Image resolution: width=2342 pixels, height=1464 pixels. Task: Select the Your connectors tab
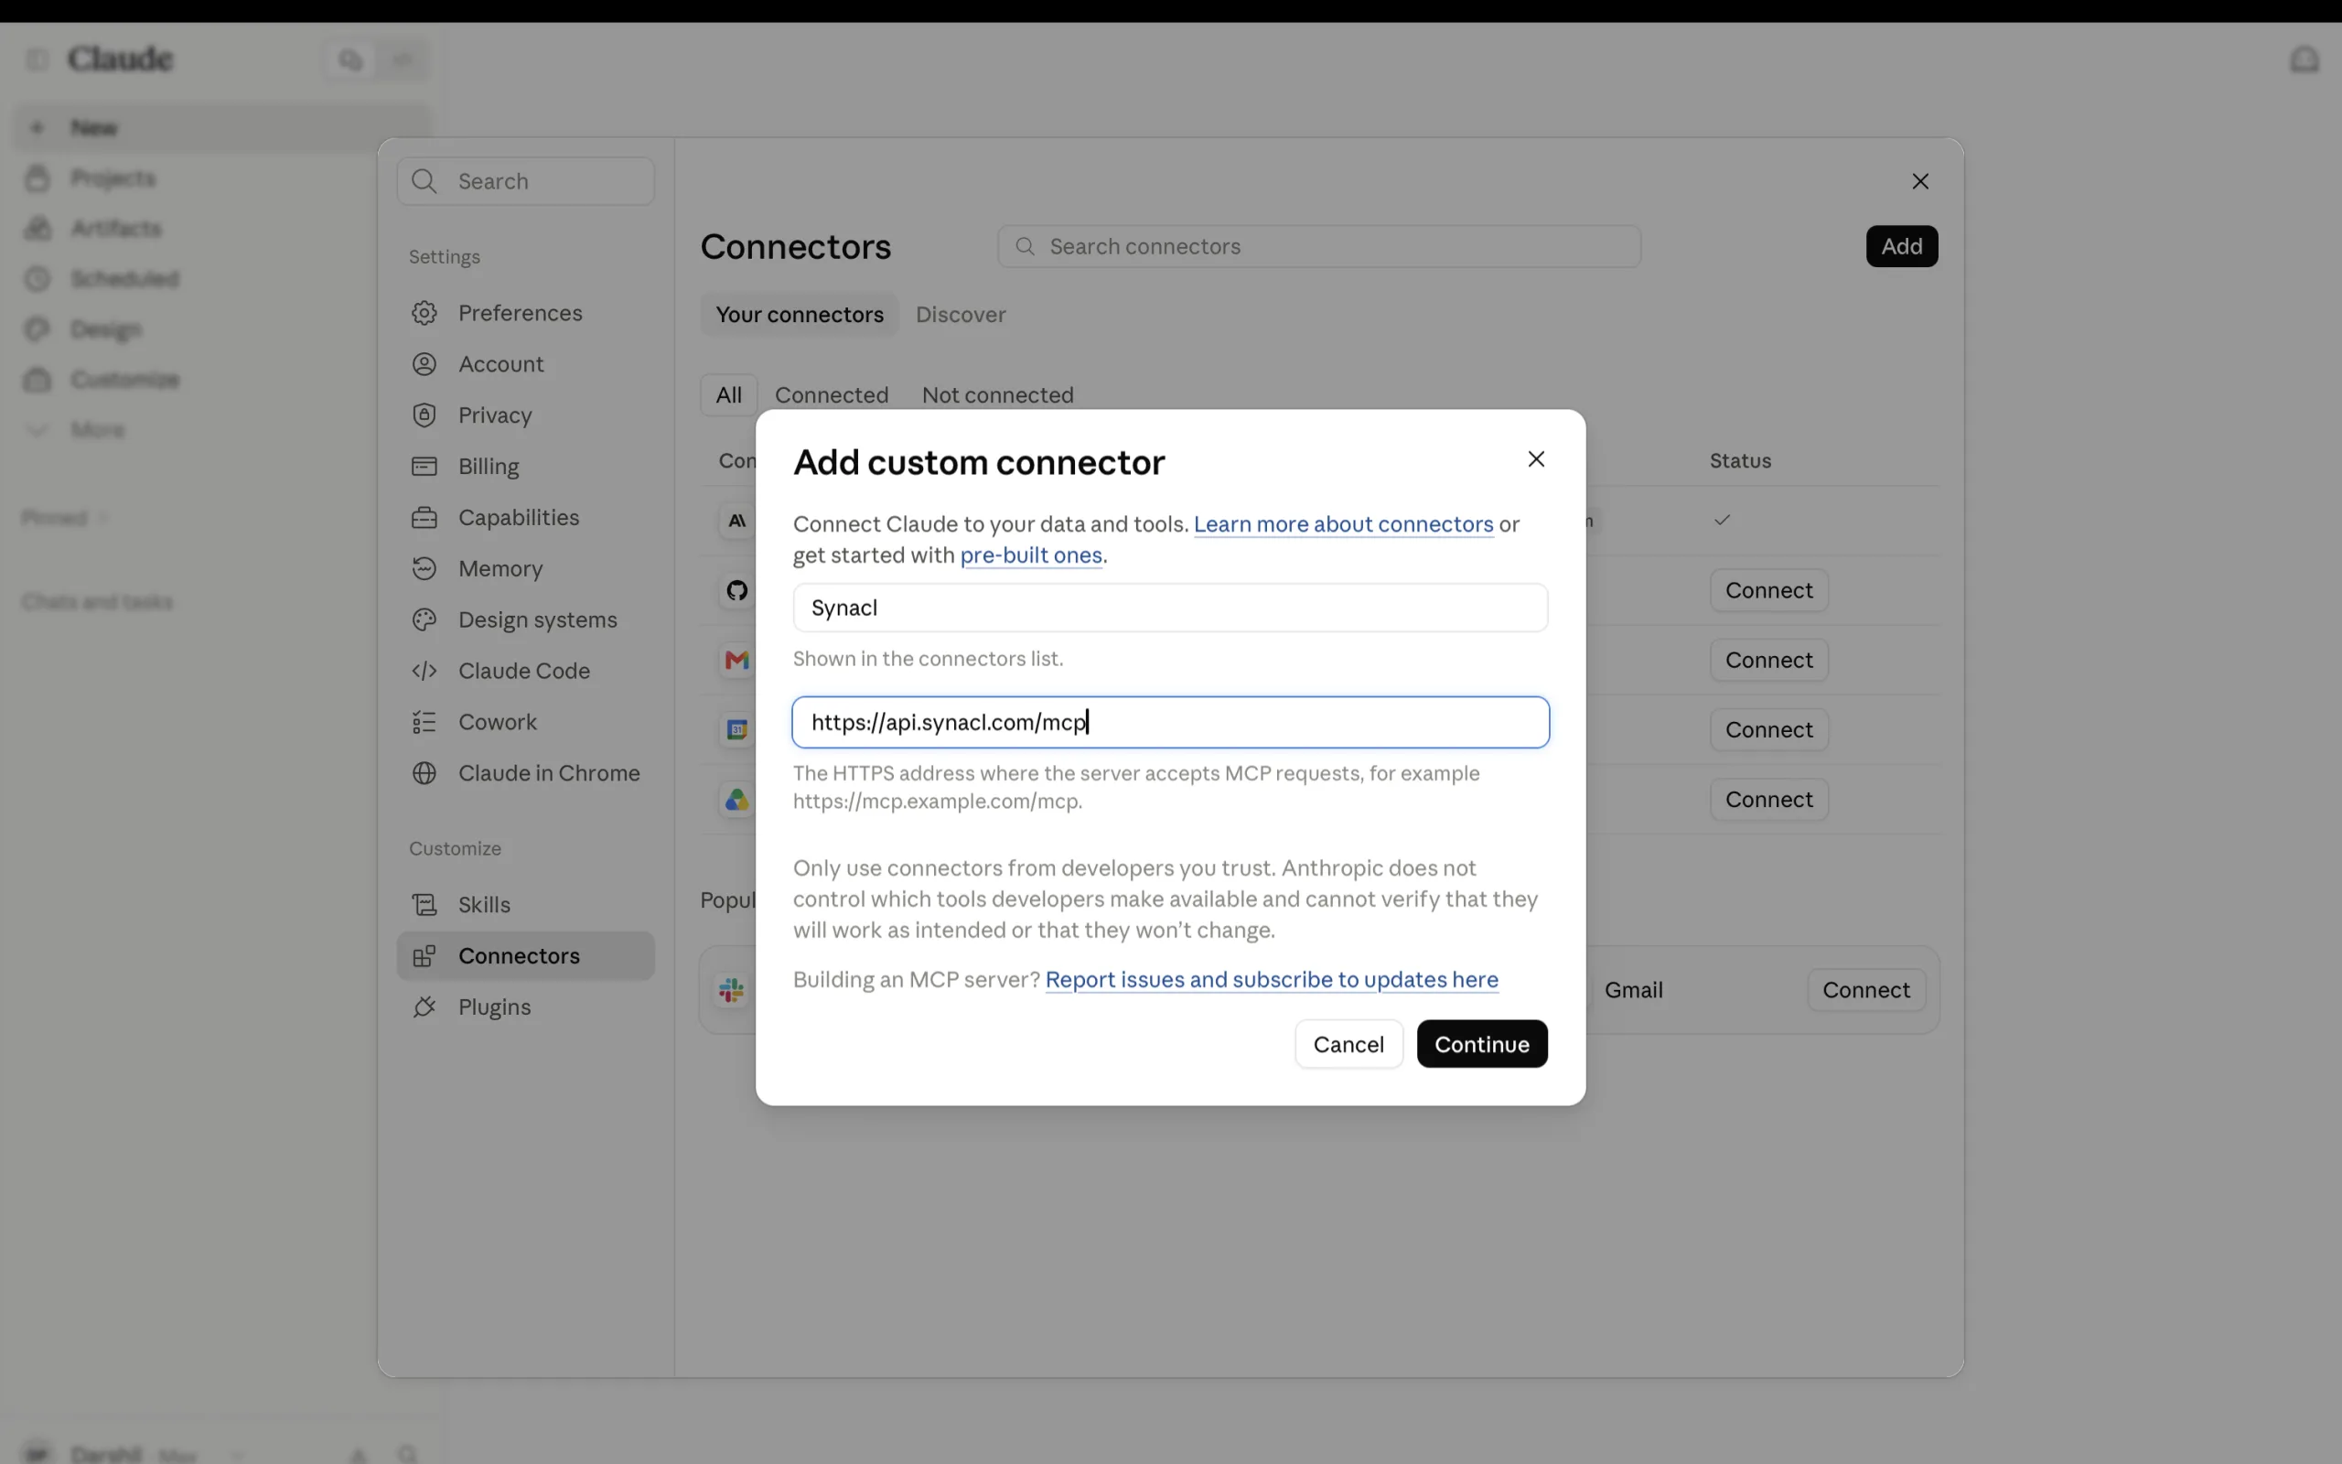(800, 315)
